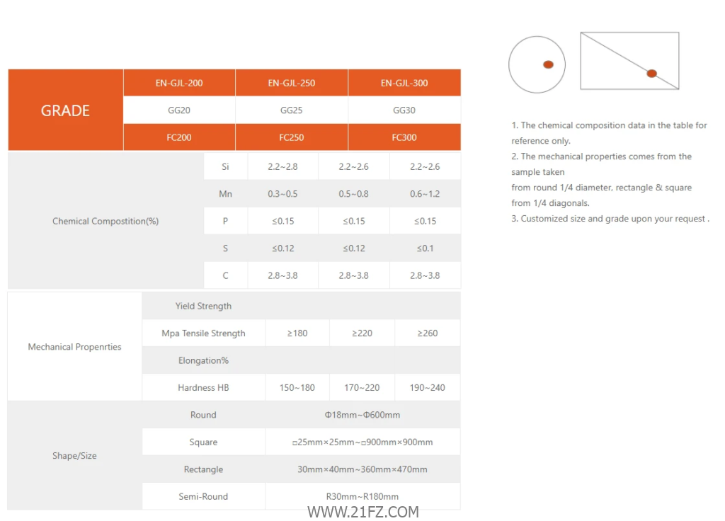Screen dimensions: 725x521
Task: Select the orange GRADE header cell
Action: tap(65, 110)
